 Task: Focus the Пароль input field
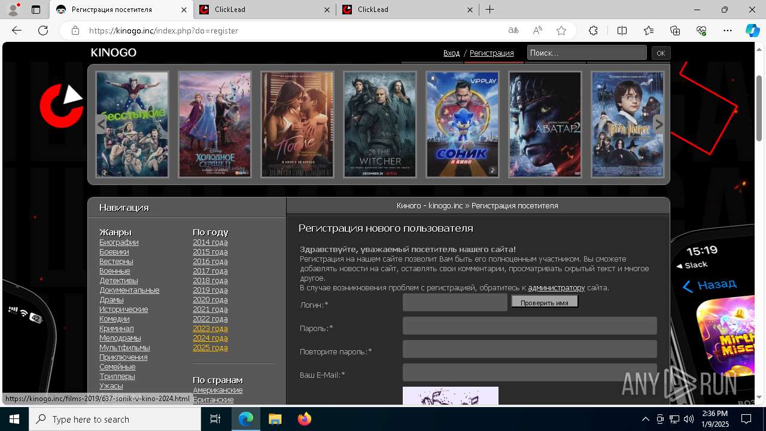point(530,326)
